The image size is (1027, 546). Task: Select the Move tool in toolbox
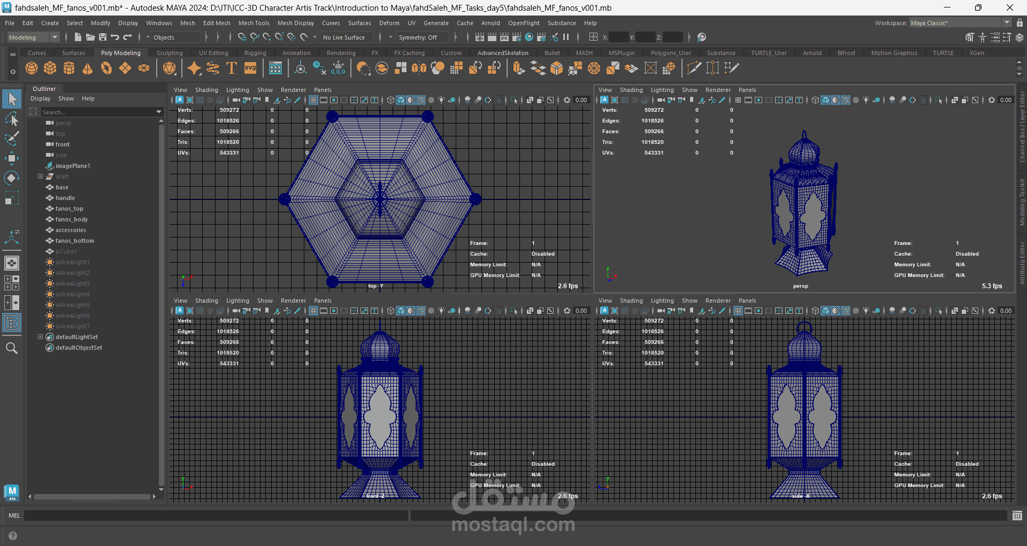coord(11,158)
